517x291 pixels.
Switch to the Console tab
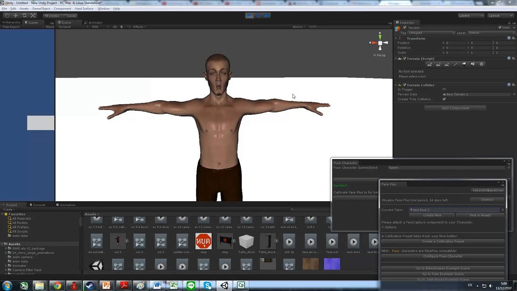(37, 205)
